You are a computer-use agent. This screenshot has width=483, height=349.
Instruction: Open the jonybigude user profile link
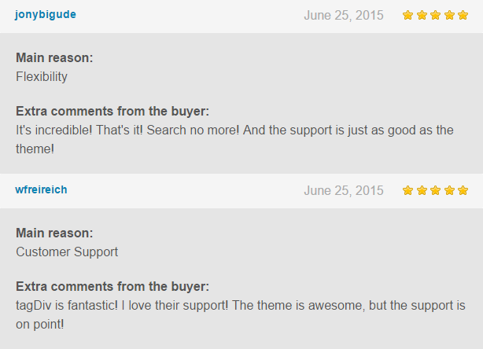click(x=46, y=14)
